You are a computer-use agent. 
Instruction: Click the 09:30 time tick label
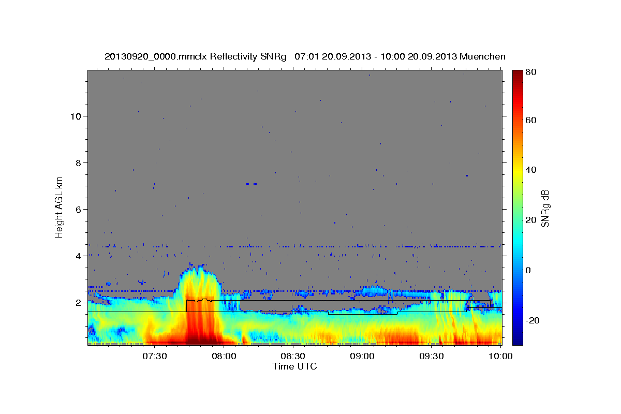tap(432, 356)
